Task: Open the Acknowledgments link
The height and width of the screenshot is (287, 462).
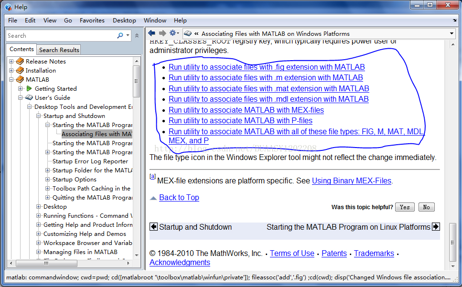Action: 180,263
